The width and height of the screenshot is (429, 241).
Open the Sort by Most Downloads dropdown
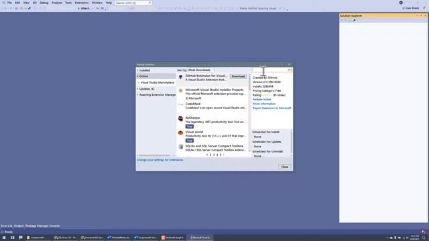pos(201,70)
